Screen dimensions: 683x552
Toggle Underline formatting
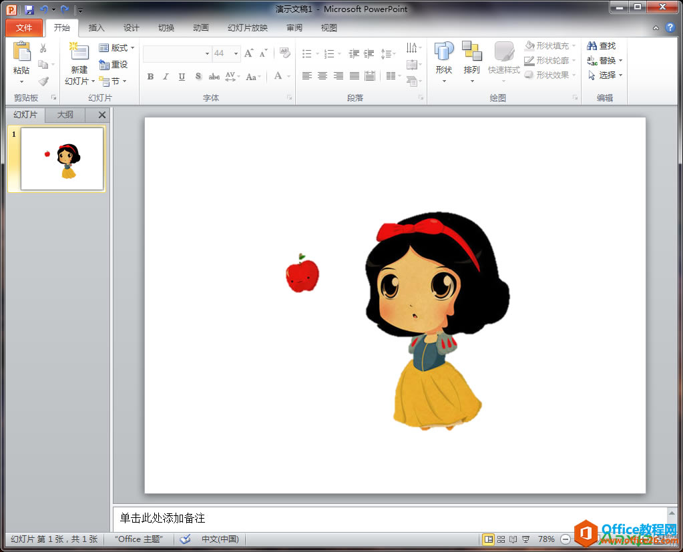pyautogui.click(x=182, y=77)
